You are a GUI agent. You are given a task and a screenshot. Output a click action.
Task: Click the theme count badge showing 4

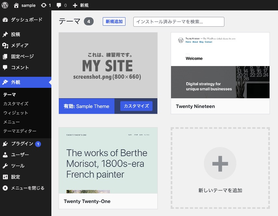click(89, 21)
